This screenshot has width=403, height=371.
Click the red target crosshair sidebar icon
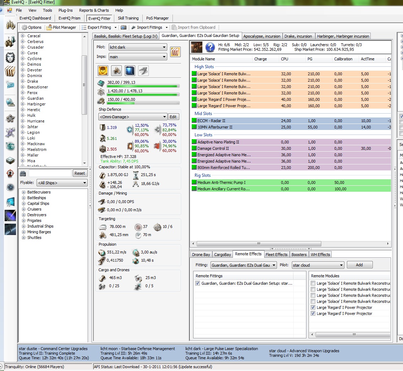10,174
